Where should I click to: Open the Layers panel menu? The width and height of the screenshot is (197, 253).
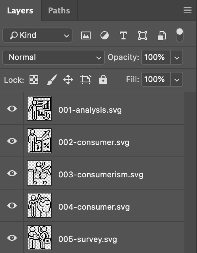(188, 10)
